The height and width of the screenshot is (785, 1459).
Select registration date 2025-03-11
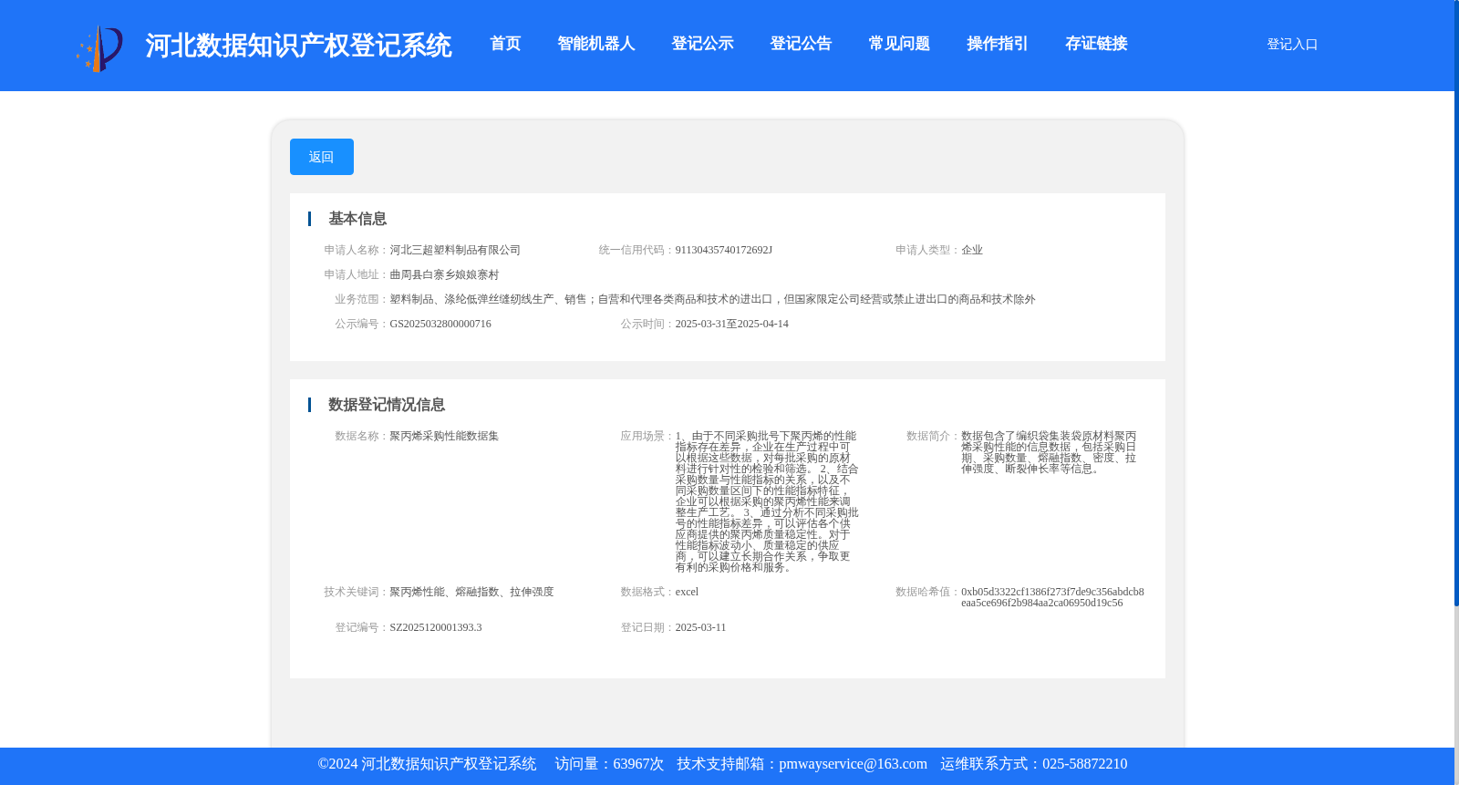[x=700, y=627]
